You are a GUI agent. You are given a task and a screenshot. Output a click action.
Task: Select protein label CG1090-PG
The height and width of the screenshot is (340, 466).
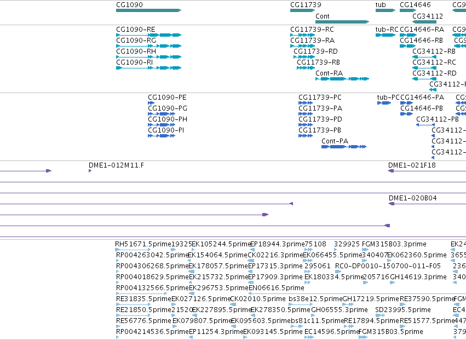click(x=168, y=108)
